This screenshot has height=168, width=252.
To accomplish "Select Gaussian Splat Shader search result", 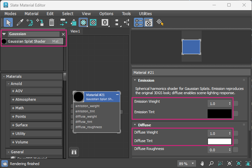I will 32,41.
